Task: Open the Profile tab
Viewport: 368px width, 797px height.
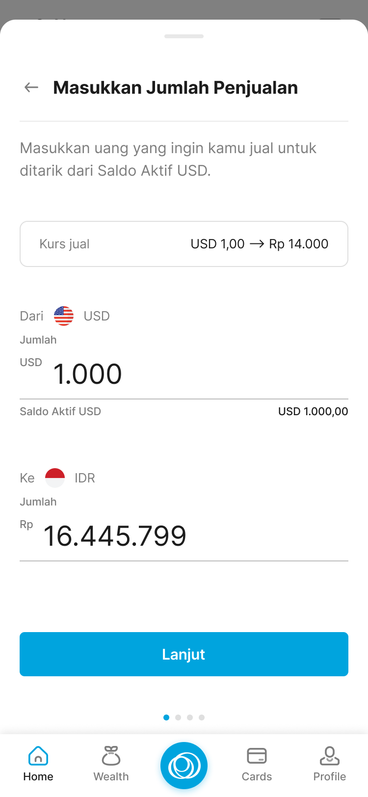Action: (330, 764)
